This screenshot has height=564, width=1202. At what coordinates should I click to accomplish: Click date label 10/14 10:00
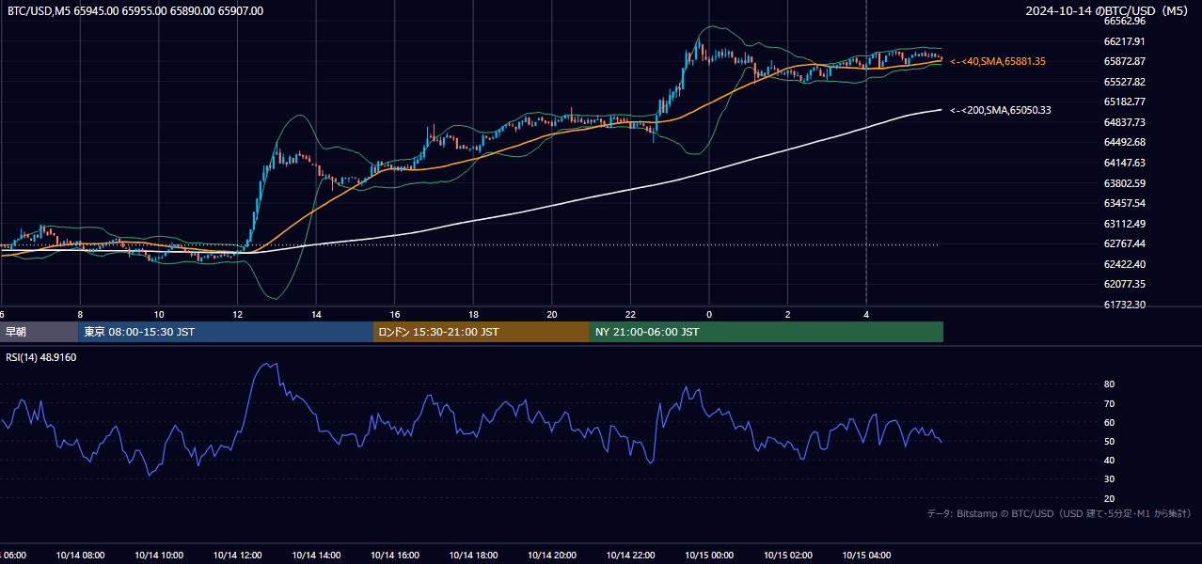159,556
